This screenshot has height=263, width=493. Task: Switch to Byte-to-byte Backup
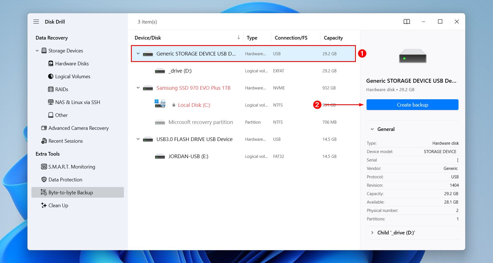click(x=70, y=192)
